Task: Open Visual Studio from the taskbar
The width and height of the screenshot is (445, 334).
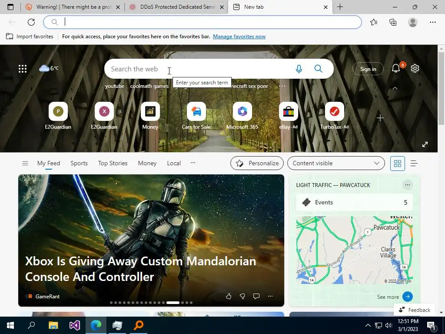Action: [x=75, y=325]
